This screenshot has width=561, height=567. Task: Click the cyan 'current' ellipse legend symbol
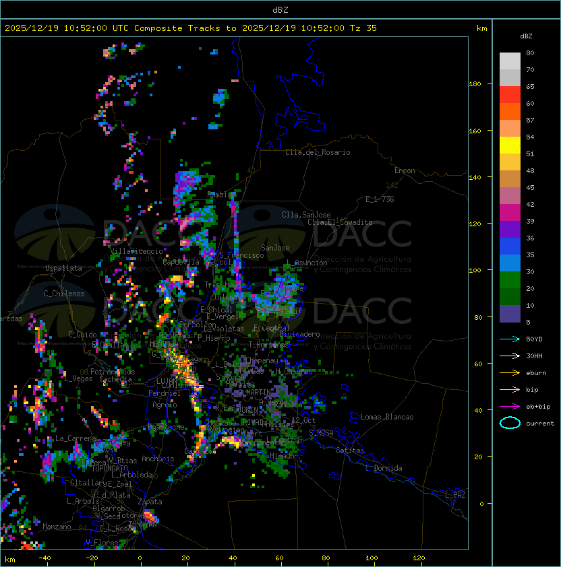coord(510,423)
